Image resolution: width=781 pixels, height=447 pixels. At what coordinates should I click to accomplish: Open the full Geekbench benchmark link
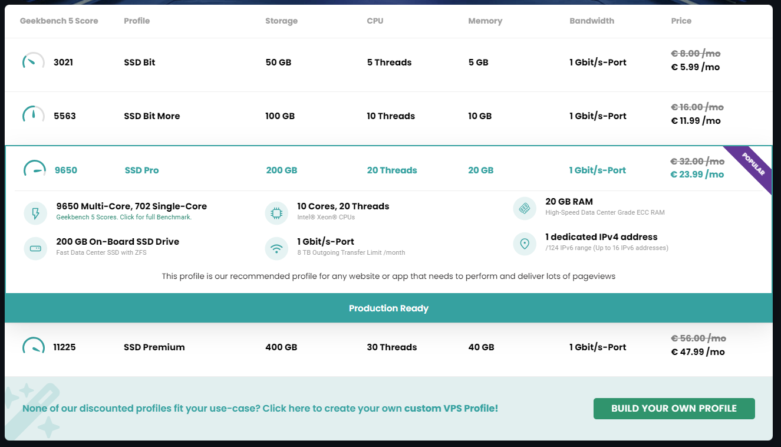pos(124,217)
